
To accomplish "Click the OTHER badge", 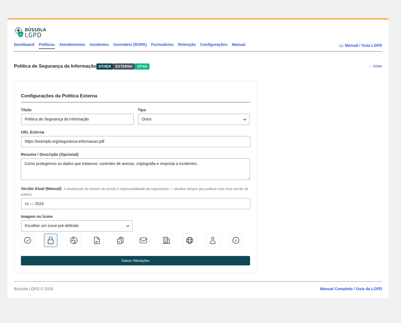I will [105, 66].
